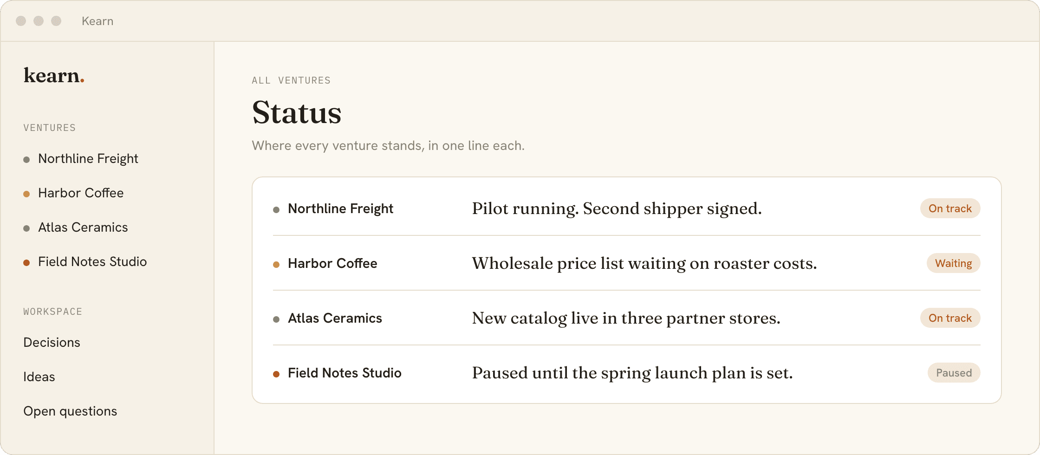Screen dimensions: 1040x455
Task: Open the Decisions workspace page
Action: click(x=52, y=343)
